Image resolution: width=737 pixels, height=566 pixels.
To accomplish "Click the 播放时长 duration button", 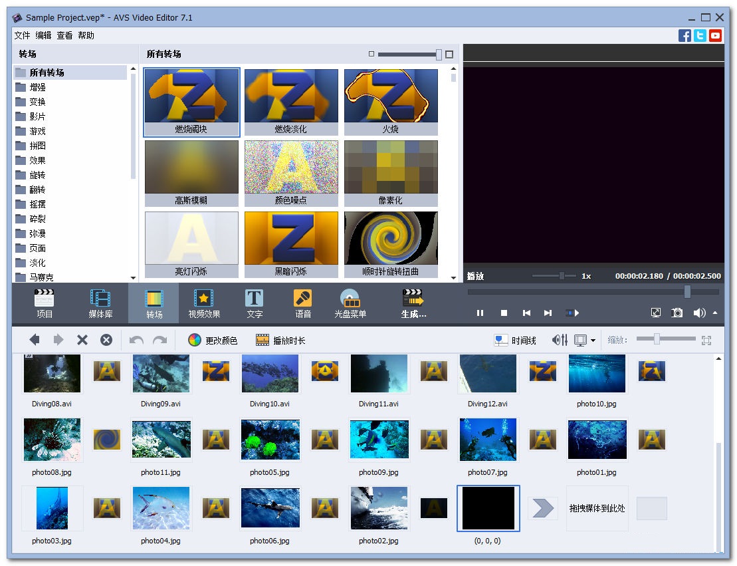I will click(280, 340).
